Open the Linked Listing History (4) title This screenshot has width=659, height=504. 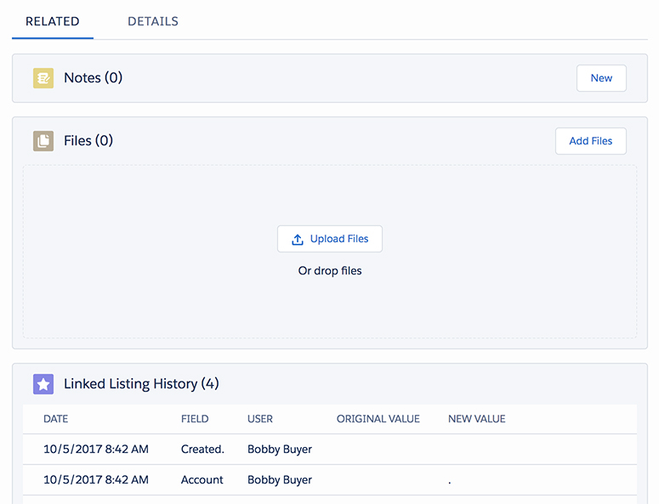(141, 384)
